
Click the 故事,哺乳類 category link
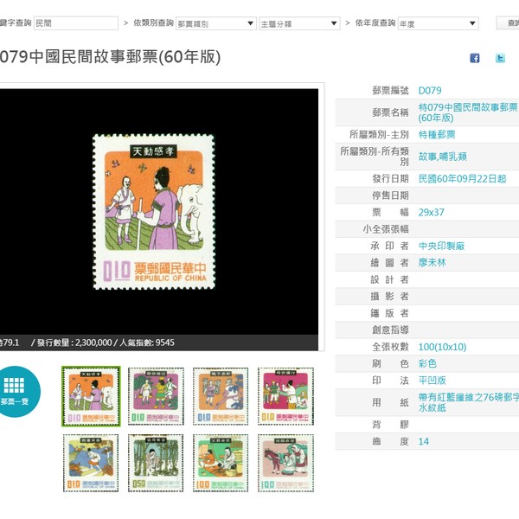click(x=442, y=157)
